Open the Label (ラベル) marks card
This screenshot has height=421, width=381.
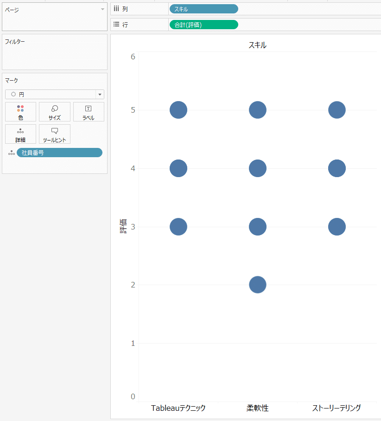[89, 112]
